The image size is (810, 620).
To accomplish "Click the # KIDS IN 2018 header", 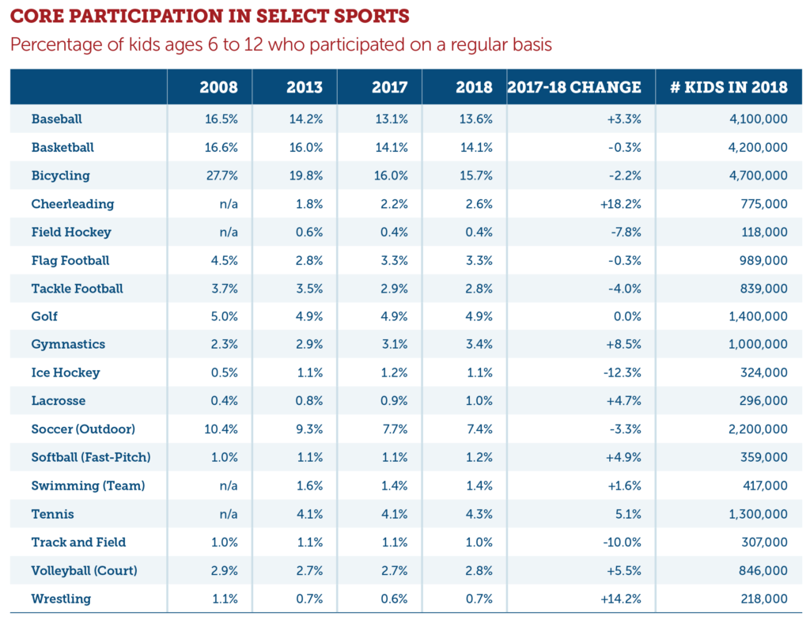I will coord(729,87).
